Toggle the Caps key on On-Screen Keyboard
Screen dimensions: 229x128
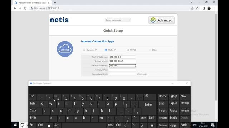(35, 111)
